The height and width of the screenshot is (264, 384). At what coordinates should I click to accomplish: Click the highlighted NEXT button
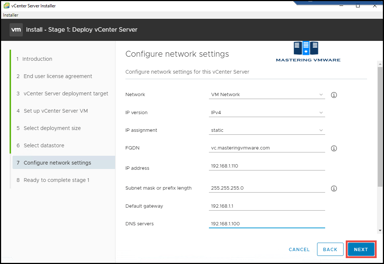361,249
